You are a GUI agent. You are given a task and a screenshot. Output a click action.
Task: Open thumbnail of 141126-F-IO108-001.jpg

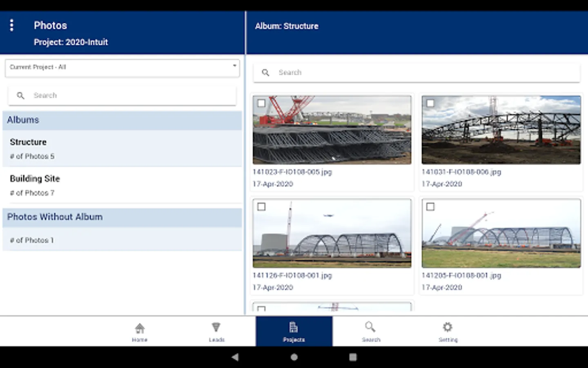[332, 233]
